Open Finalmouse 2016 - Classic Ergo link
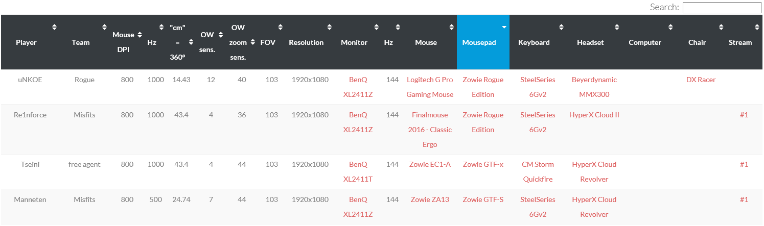This screenshot has width=764, height=226. [430, 130]
